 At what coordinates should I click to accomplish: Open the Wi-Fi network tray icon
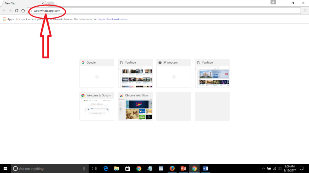275,168
